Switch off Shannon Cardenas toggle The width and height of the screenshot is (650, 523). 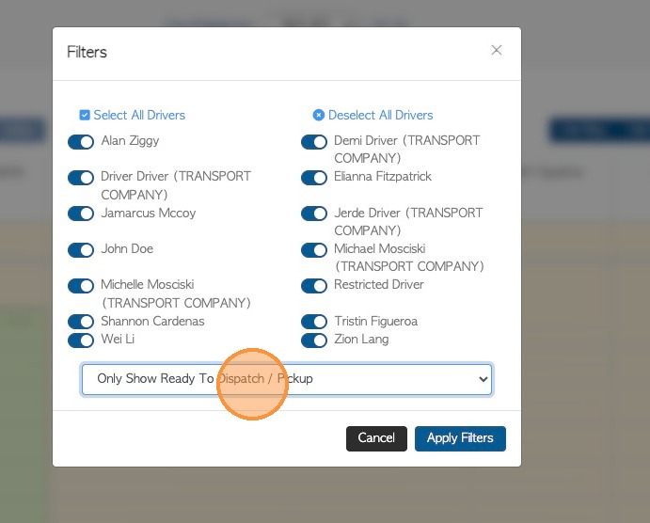[81, 322]
